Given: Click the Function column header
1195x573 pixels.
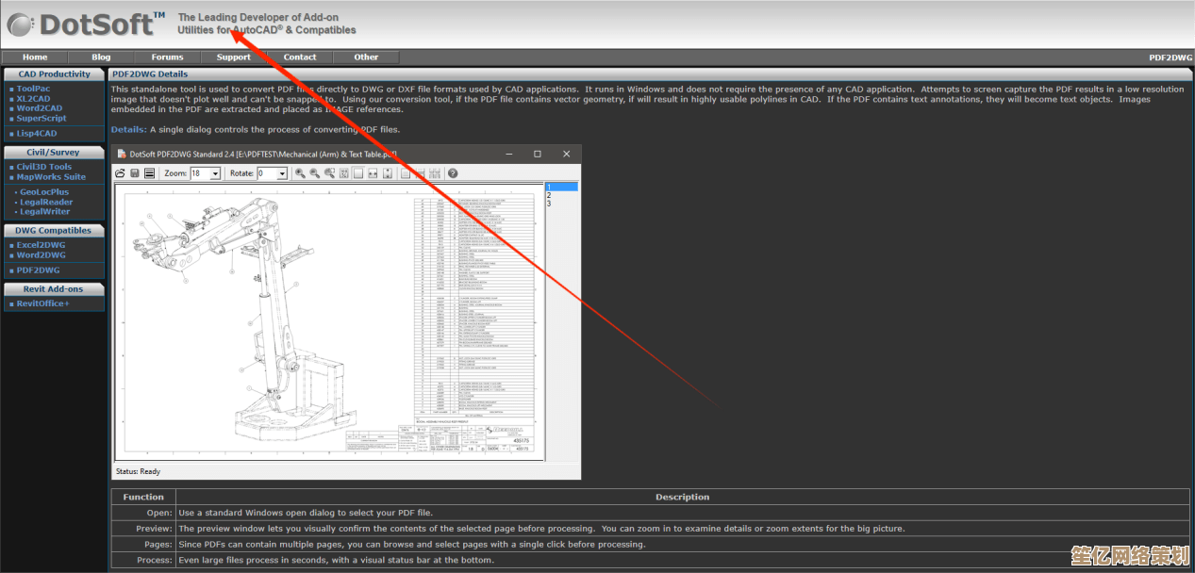Looking at the screenshot, I should tap(143, 497).
